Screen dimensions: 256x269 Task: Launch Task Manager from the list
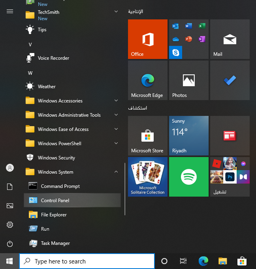pyautogui.click(x=72, y=243)
